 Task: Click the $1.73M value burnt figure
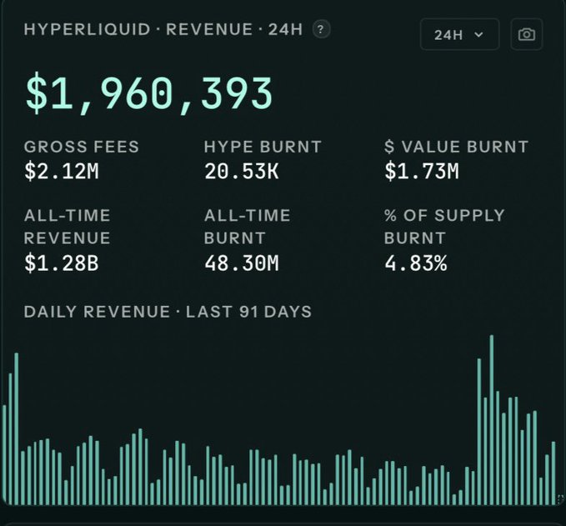[422, 171]
